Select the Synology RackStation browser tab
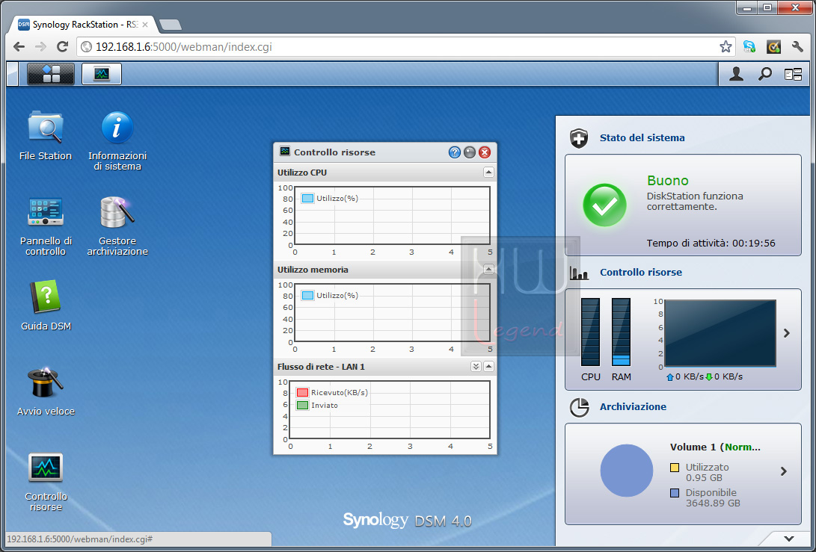816x552 pixels. [x=83, y=25]
